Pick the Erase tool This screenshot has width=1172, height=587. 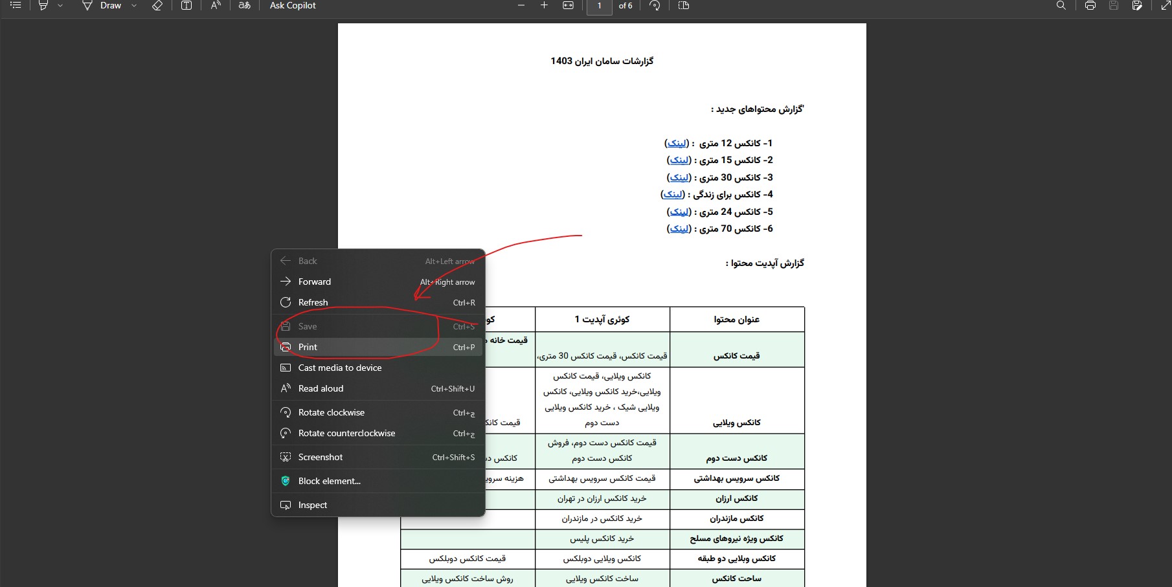pyautogui.click(x=157, y=5)
